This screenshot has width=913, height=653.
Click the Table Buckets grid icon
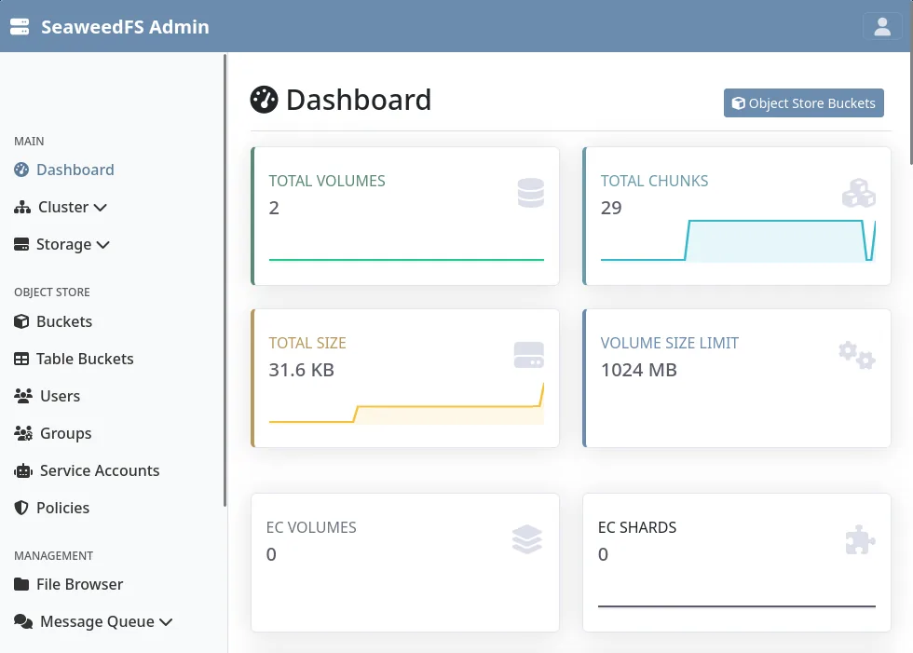tap(21, 359)
